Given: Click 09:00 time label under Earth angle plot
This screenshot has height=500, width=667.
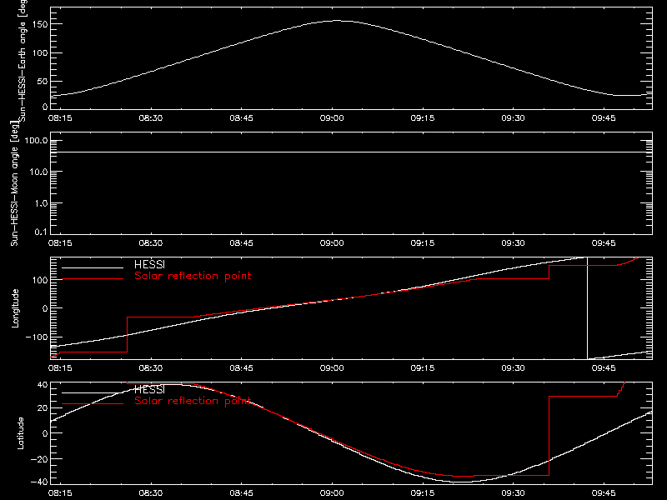Looking at the screenshot, I should (332, 117).
